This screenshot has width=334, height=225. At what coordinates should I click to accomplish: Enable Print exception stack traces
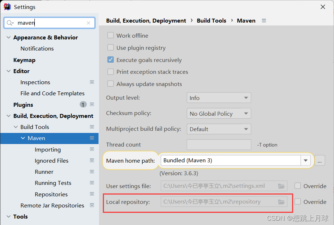(110, 72)
